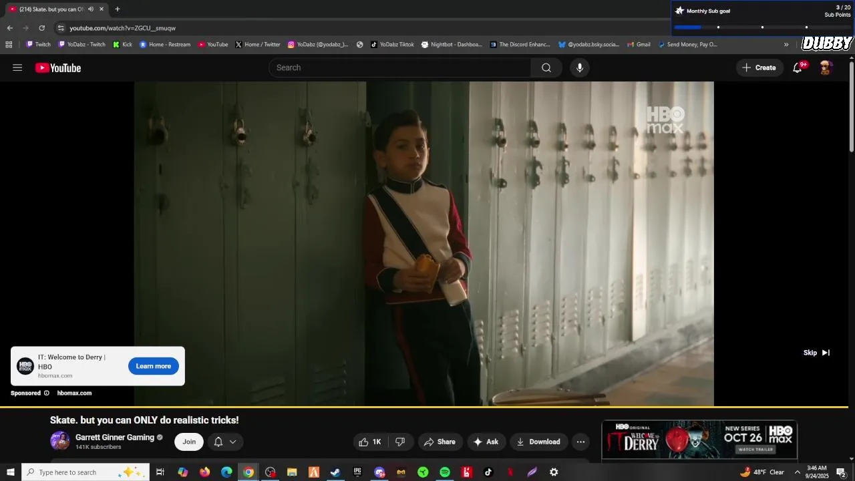Image resolution: width=855 pixels, height=481 pixels.
Task: Go to the YouTube home logo
Action: click(x=58, y=67)
